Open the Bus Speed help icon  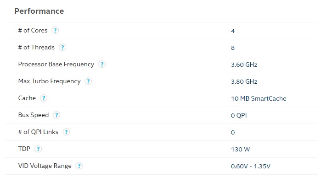[56, 115]
